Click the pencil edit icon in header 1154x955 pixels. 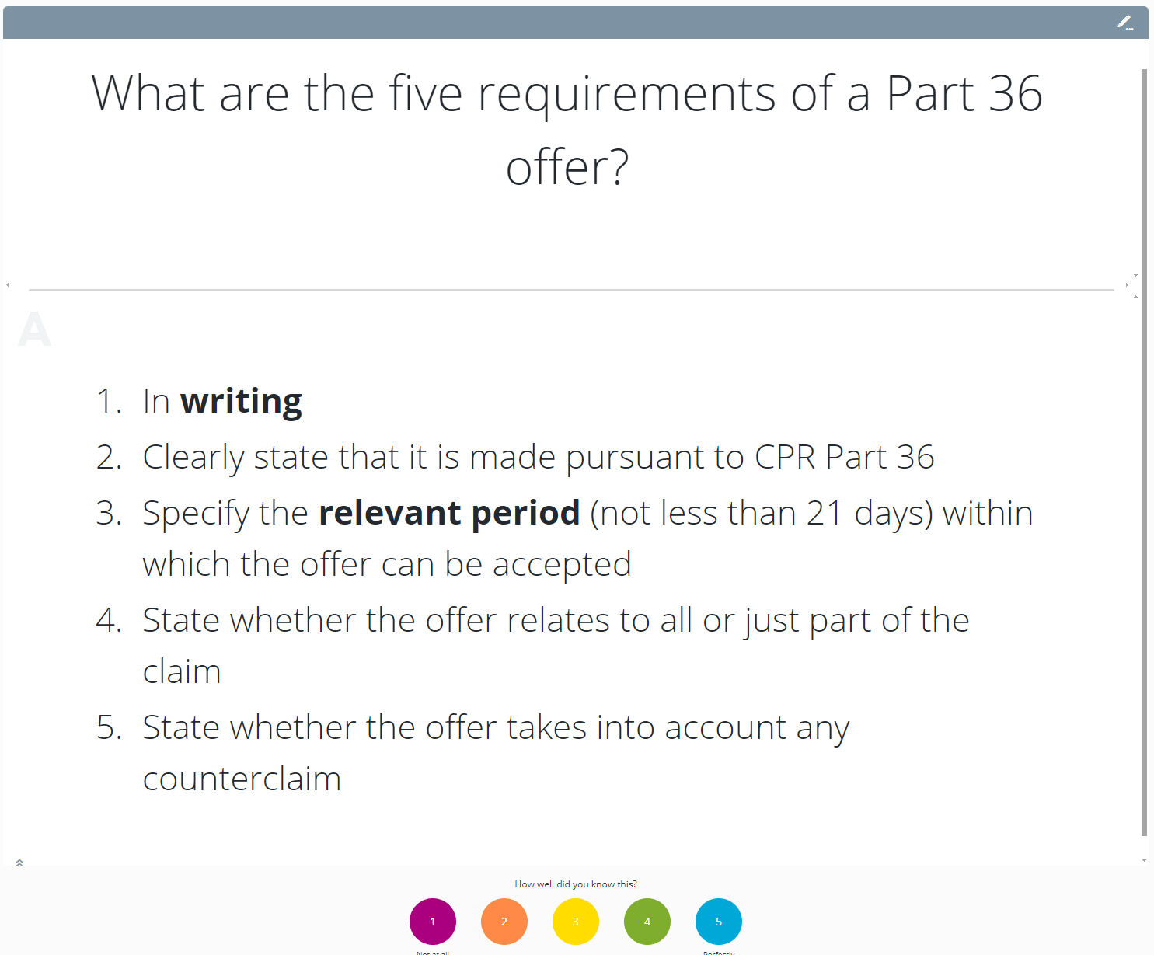(1124, 23)
